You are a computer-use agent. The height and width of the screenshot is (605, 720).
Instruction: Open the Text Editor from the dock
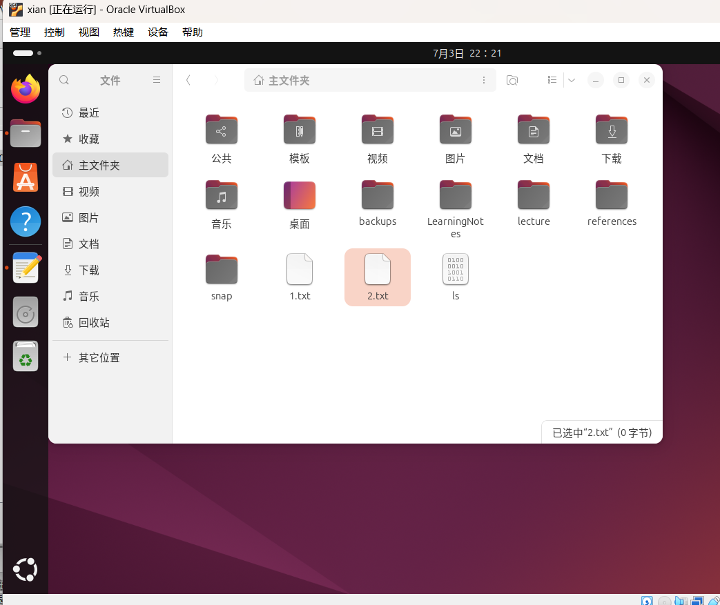(x=27, y=268)
